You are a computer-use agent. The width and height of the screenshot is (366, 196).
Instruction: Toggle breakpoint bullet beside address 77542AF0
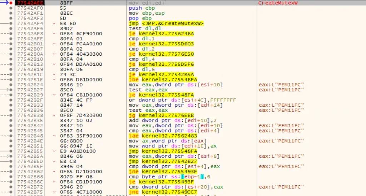11,8
